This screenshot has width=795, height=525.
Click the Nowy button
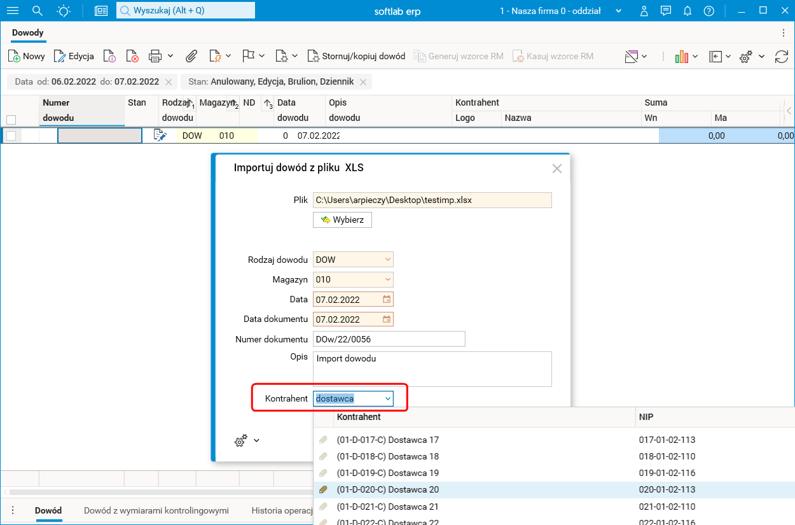[27, 57]
